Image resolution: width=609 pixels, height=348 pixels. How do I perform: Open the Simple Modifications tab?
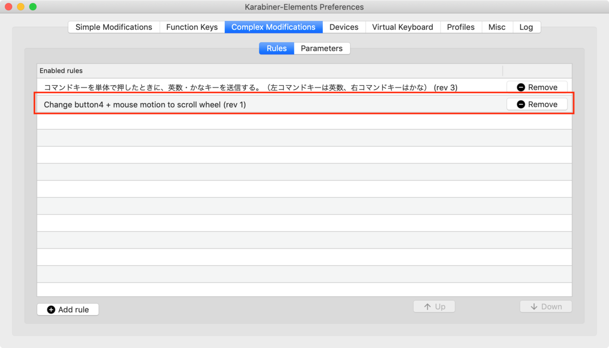[x=114, y=27]
